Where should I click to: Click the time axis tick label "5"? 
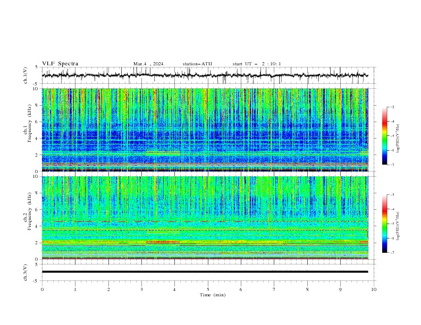pyautogui.click(x=208, y=289)
